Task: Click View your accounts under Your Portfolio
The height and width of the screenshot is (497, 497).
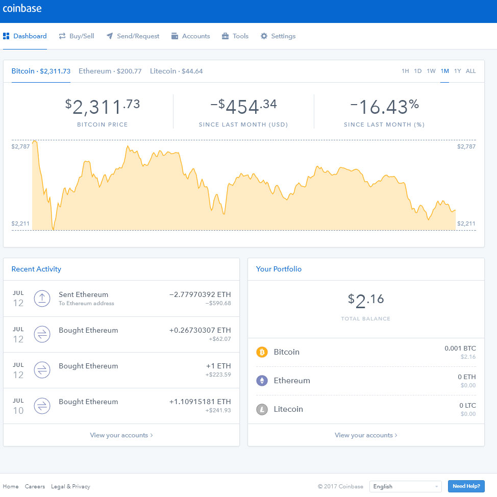Action: tap(366, 435)
